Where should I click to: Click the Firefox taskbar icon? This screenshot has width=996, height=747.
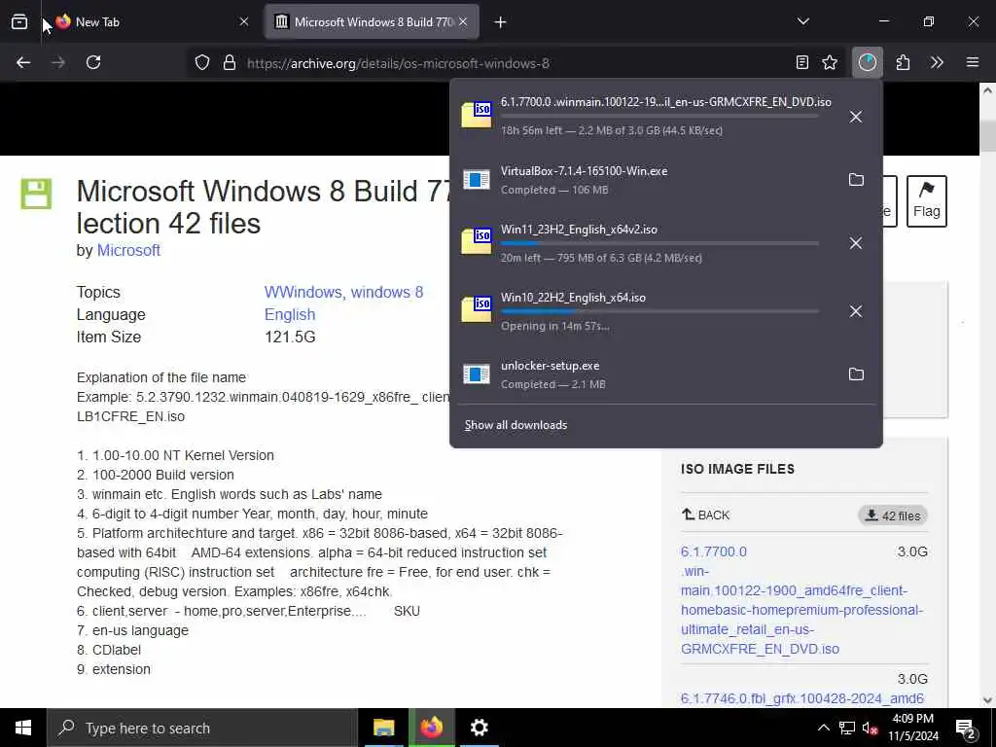point(431,728)
